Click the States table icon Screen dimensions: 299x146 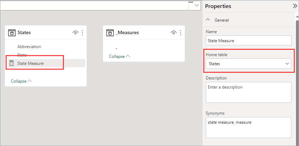click(12, 33)
